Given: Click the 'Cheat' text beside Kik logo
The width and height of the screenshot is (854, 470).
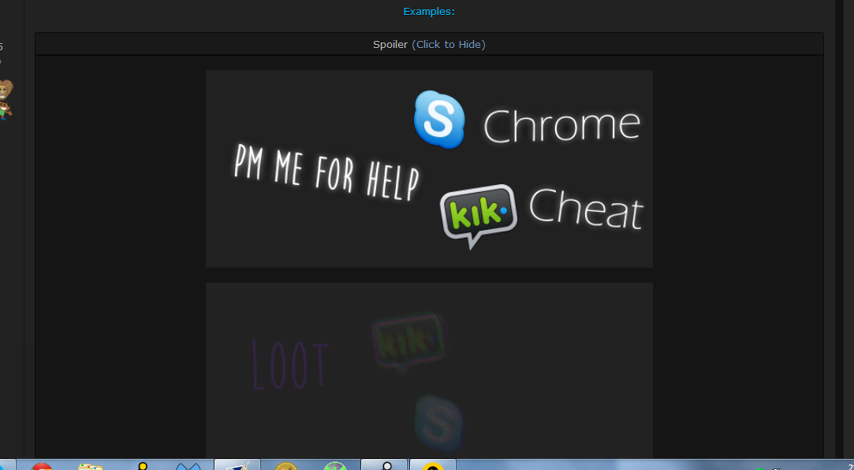Looking at the screenshot, I should click(587, 209).
